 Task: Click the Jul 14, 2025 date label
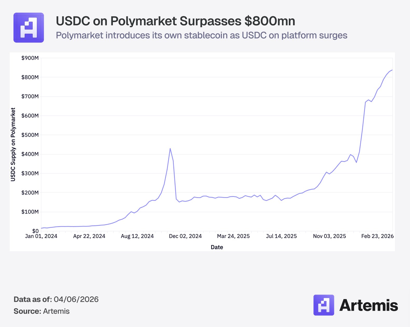coord(281,236)
